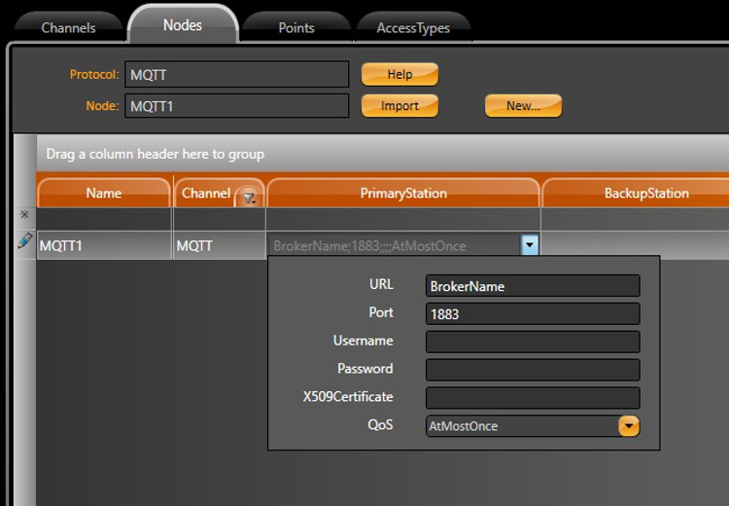Screen dimensions: 729x506
Task: Sort by the Name column header
Action: [104, 193]
